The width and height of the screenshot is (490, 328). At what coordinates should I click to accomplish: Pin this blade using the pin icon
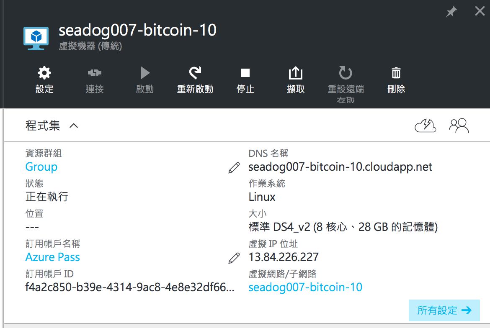click(451, 12)
